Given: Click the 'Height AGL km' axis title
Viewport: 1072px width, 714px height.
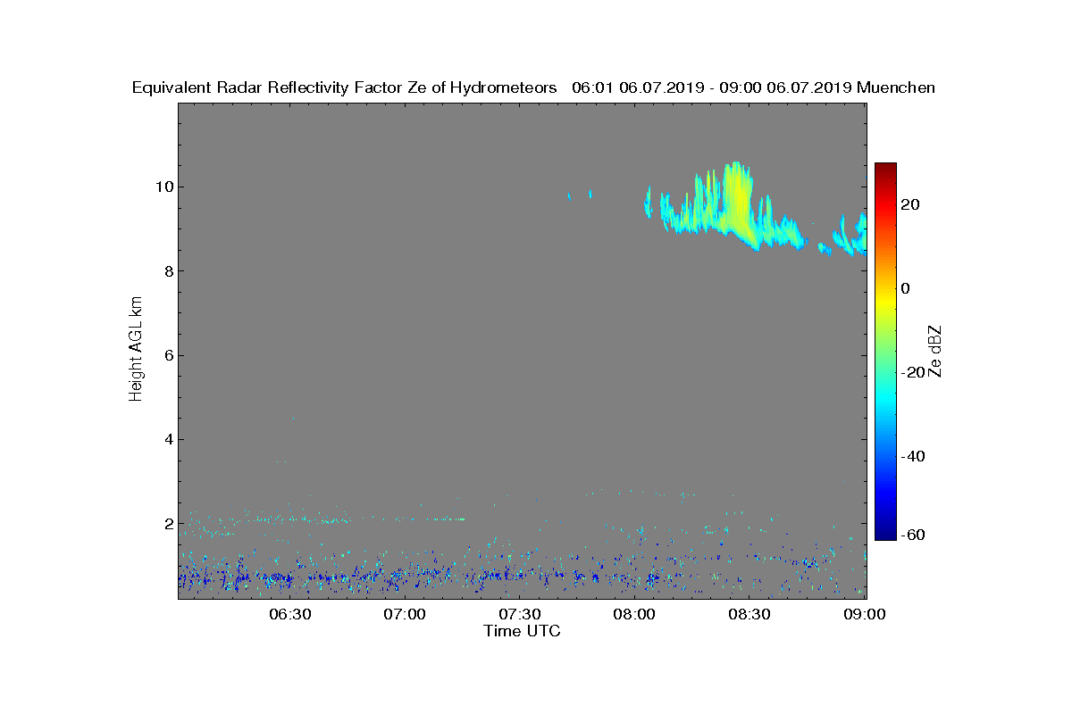Looking at the screenshot, I should coord(136,350).
